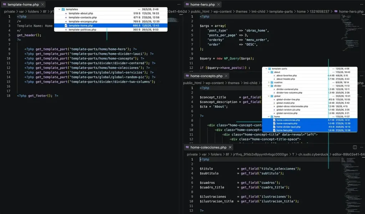Switch to the template-home.php tab
Screen dimensions: 365x214
[23, 4]
